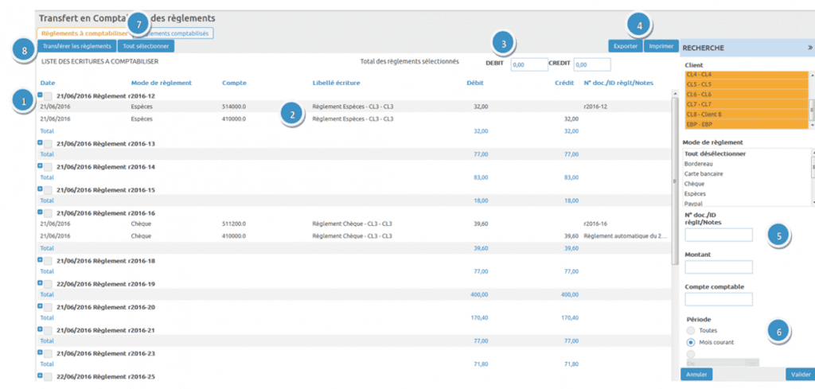Viewport: 815px width, 389px height.
Task: Sort by Date column header
Action: click(x=48, y=83)
